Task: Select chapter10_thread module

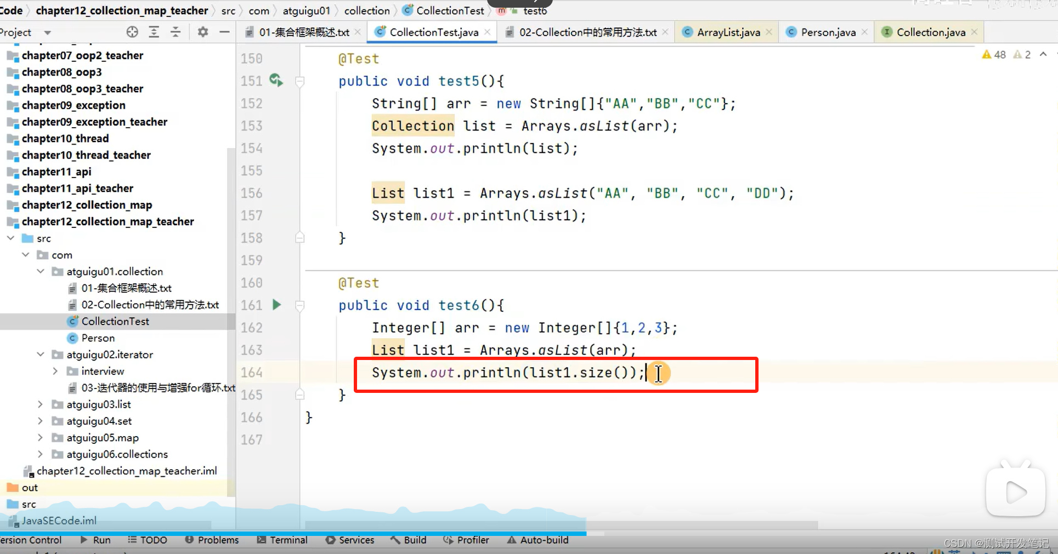Action: (65, 139)
